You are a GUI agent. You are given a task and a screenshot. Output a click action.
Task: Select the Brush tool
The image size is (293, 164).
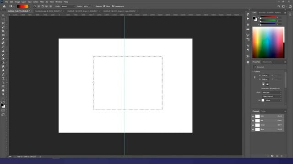pyautogui.click(x=3, y=46)
